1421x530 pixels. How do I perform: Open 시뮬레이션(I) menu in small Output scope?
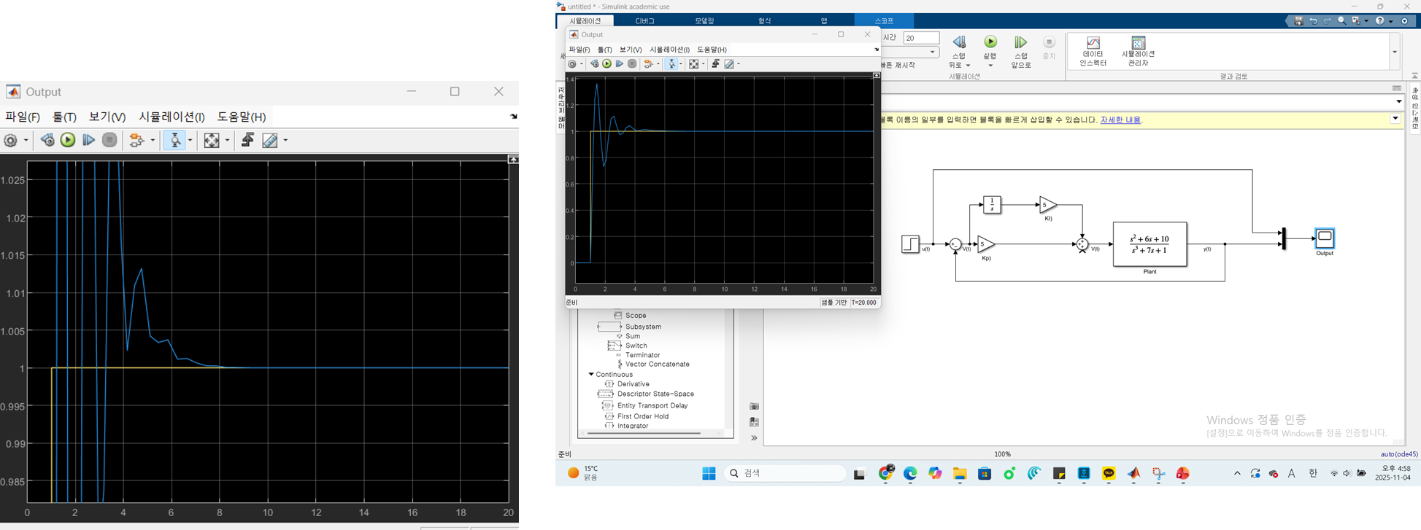[x=669, y=50]
